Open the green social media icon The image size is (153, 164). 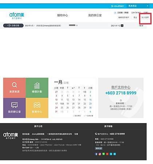click(x=103, y=154)
